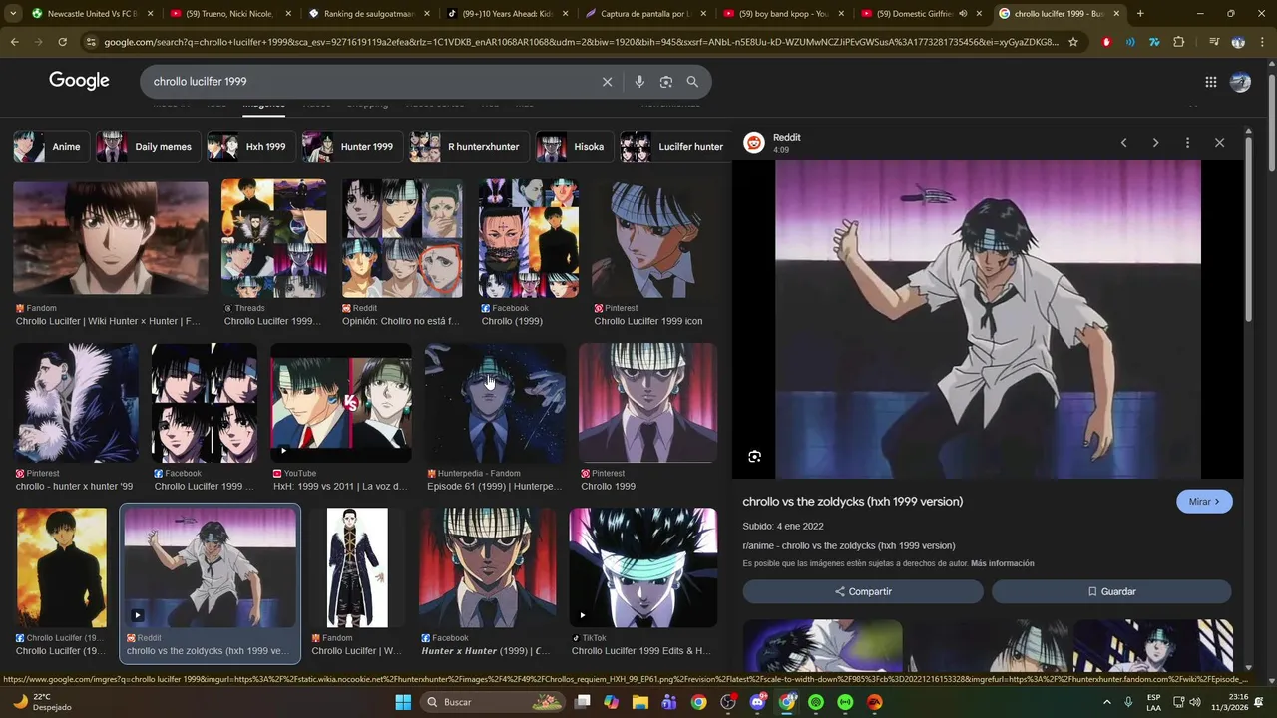Mute the Domestic Girlfriend tab audio
Viewport: 1277px width, 718px height.
pyautogui.click(x=963, y=14)
